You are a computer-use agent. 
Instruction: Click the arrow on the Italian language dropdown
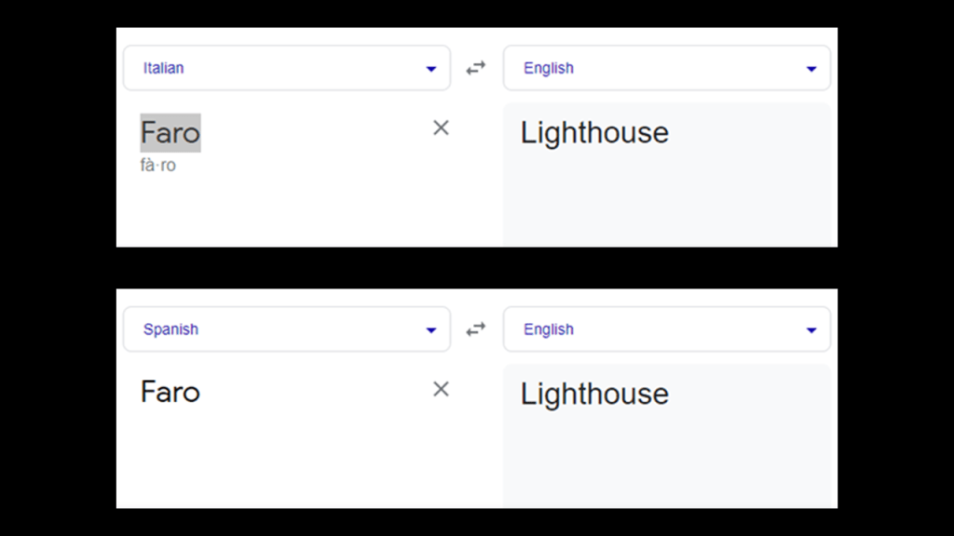coord(430,69)
